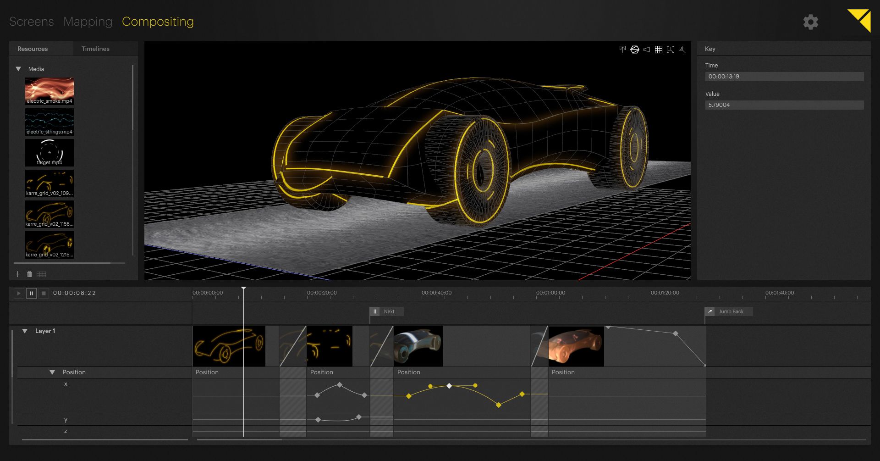The height and width of the screenshot is (461, 880).
Task: Pause timeline playback
Action: coord(31,293)
